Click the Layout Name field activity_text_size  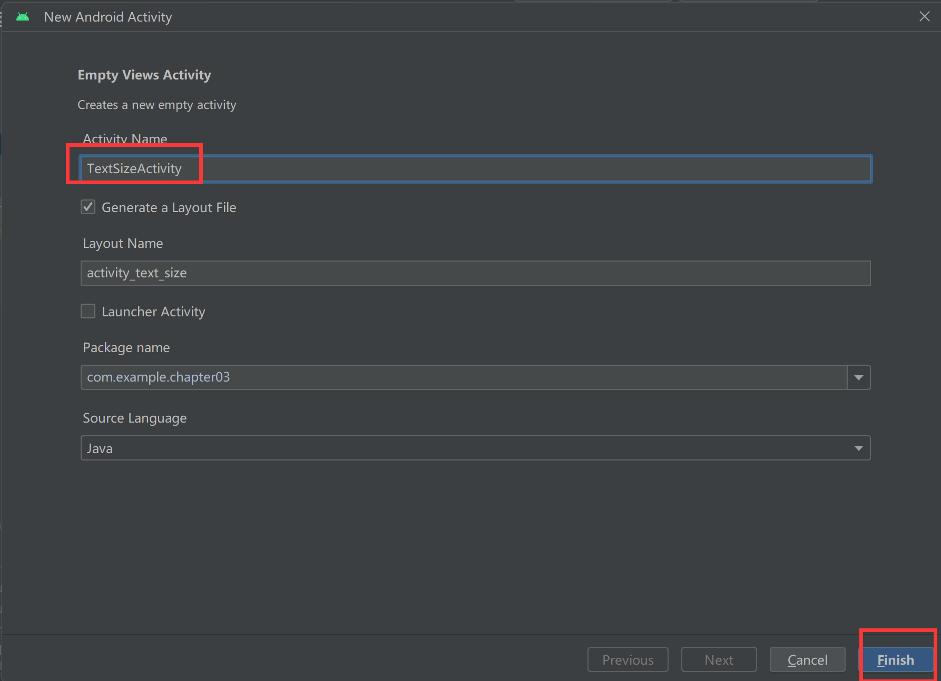475,273
